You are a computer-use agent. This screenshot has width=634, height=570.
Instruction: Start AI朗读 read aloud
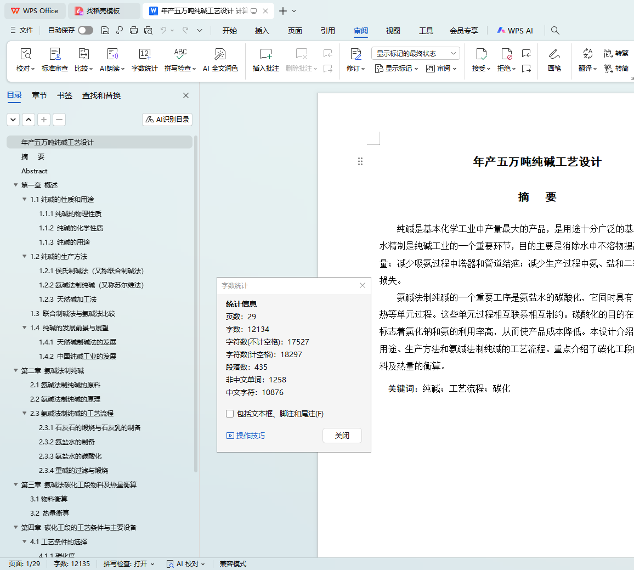[x=112, y=54]
